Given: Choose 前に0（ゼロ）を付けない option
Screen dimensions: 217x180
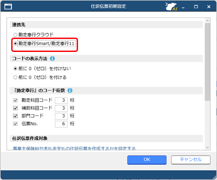Looking at the screenshot, I should coord(15,69).
